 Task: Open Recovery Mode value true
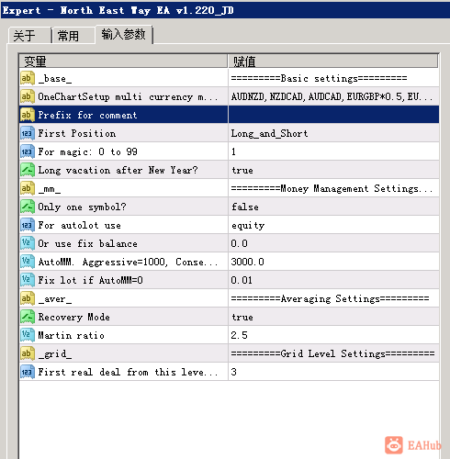pos(333,317)
